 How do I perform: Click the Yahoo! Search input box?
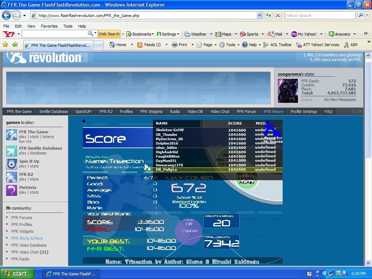320,15
